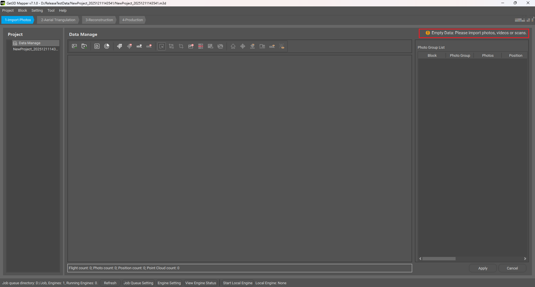Select the pointer selection tool
The image size is (535, 287).
pos(162,46)
